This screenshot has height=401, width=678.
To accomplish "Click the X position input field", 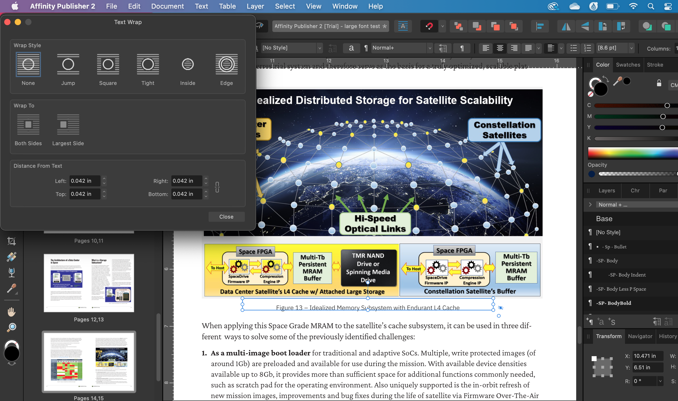I will coord(648,356).
